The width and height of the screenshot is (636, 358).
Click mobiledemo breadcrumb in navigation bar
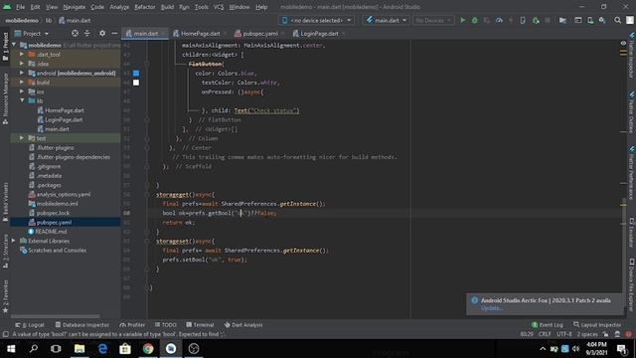pyautogui.click(x=22, y=20)
